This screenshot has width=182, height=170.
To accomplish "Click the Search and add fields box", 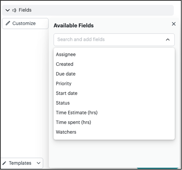I will point(109,39).
